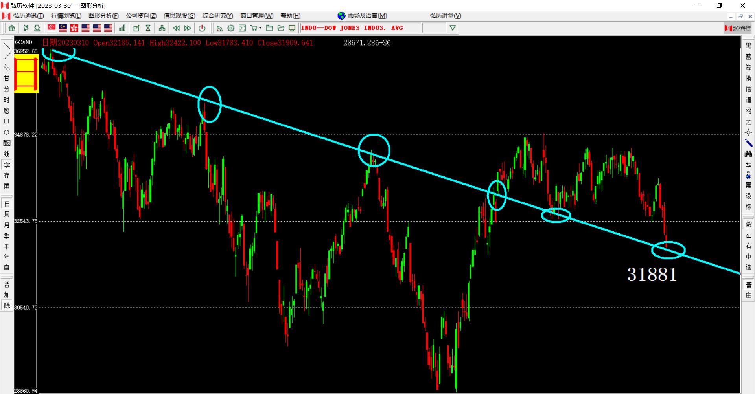Image resolution: width=755 pixels, height=394 pixels.
Task: Open the binoculars search icon
Action: click(748, 154)
